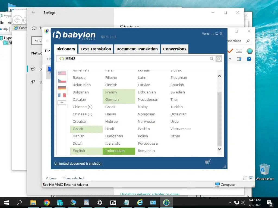Toggle Vietnamese language selection

(x=180, y=129)
